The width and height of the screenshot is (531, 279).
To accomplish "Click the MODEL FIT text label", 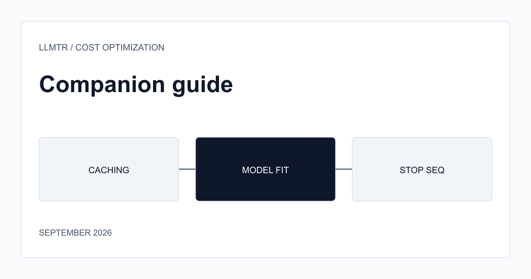I will click(x=265, y=170).
